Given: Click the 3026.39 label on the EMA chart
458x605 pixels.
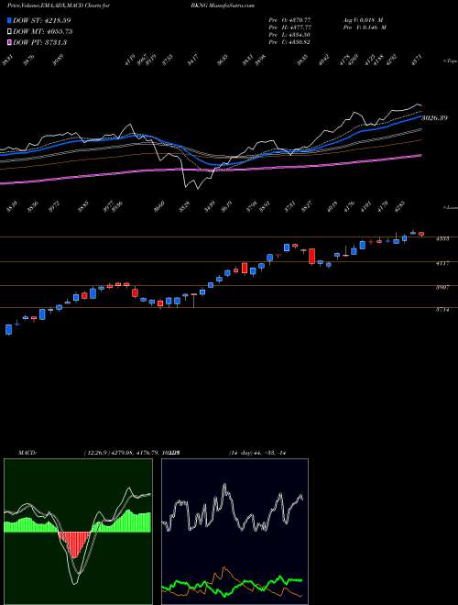Looking at the screenshot, I should pyautogui.click(x=434, y=117).
